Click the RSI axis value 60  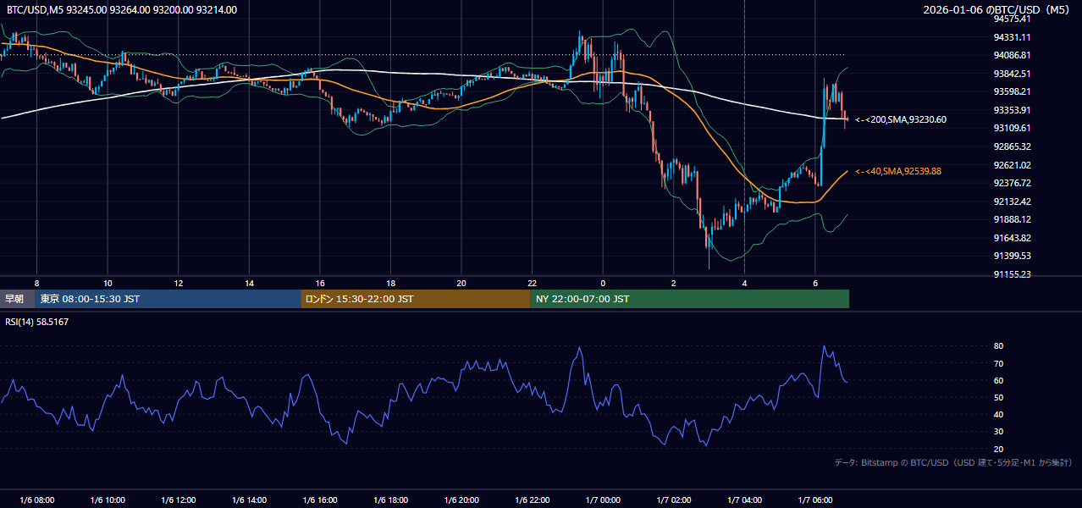[998, 381]
